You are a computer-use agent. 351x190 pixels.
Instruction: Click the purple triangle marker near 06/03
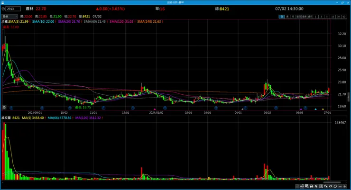[x=301, y=109]
